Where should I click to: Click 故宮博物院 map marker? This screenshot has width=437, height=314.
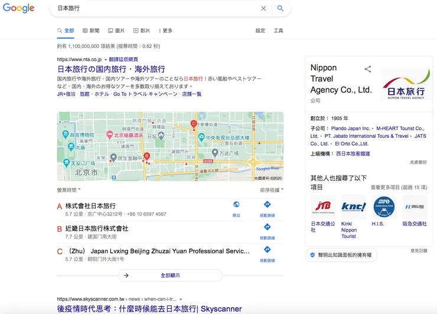[65, 134]
